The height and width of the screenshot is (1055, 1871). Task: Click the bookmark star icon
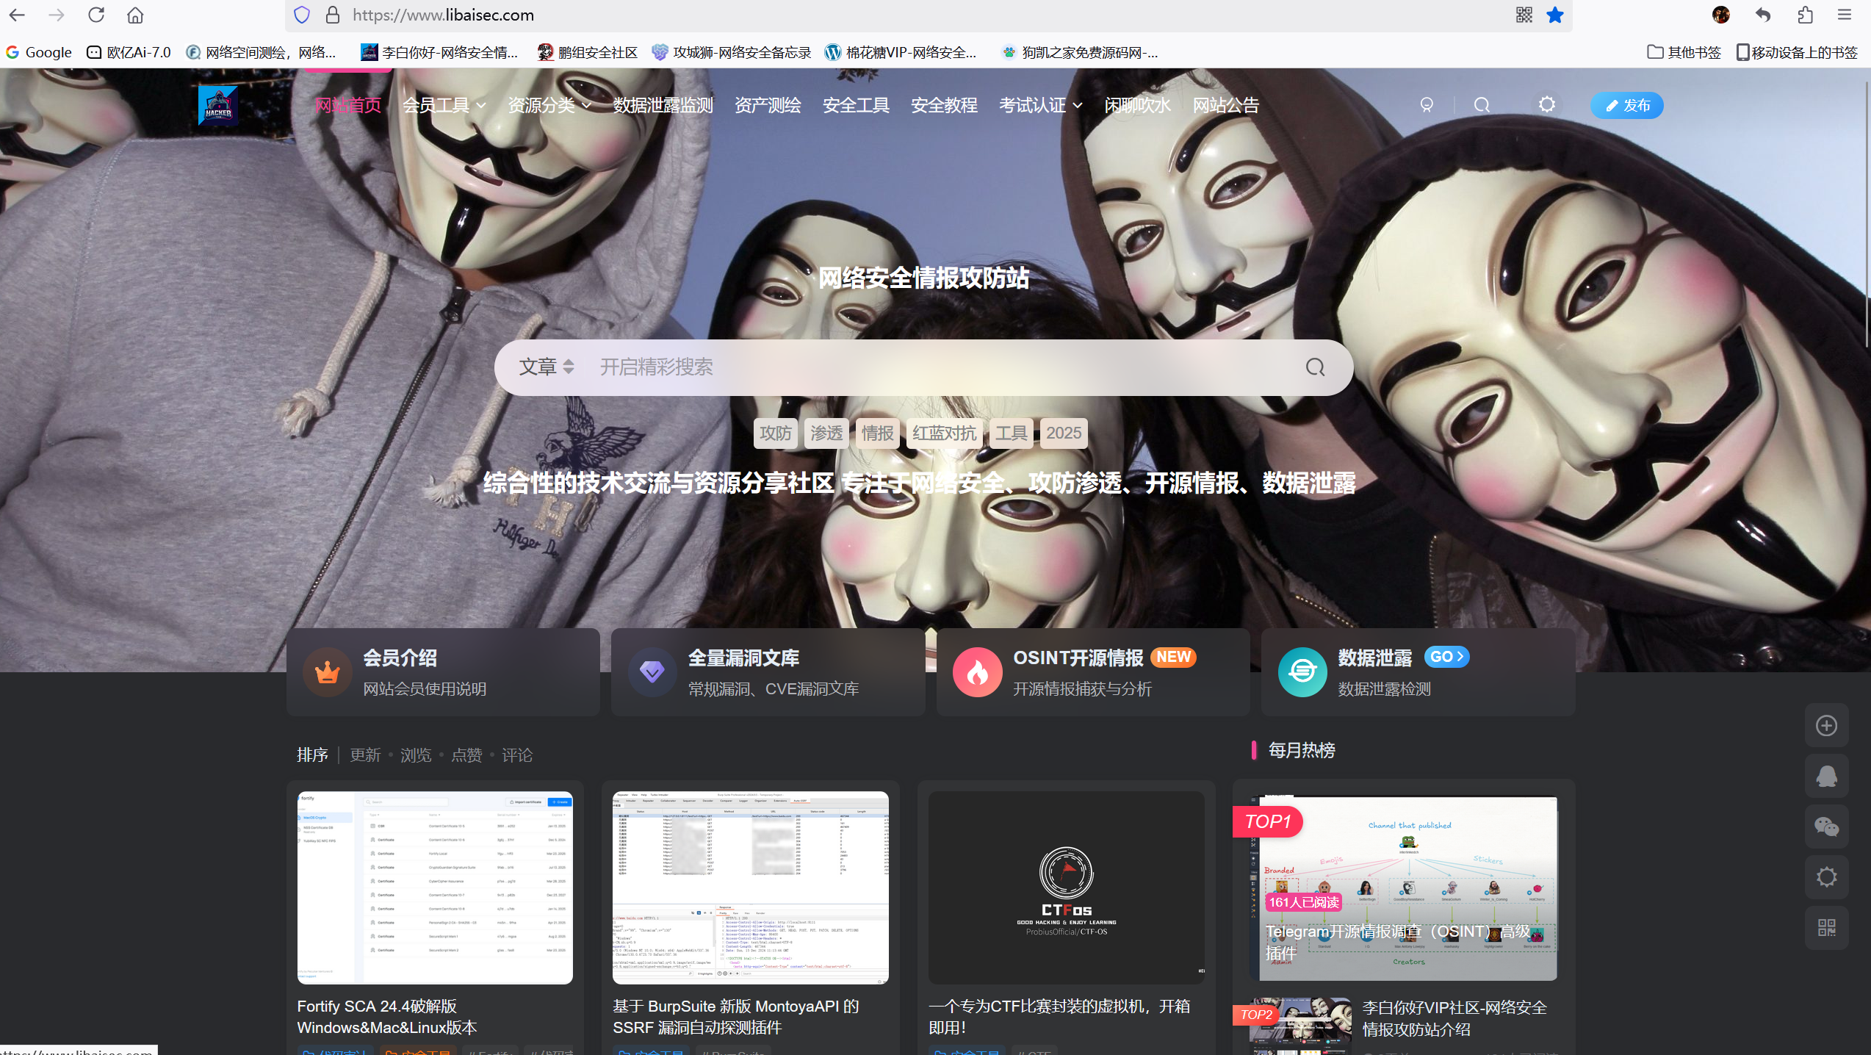(x=1555, y=15)
